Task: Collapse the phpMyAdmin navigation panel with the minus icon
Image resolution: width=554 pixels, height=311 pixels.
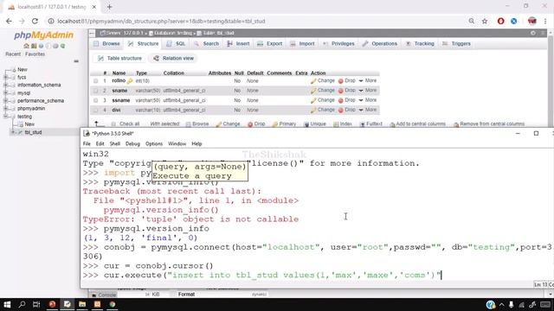Action: point(76,61)
